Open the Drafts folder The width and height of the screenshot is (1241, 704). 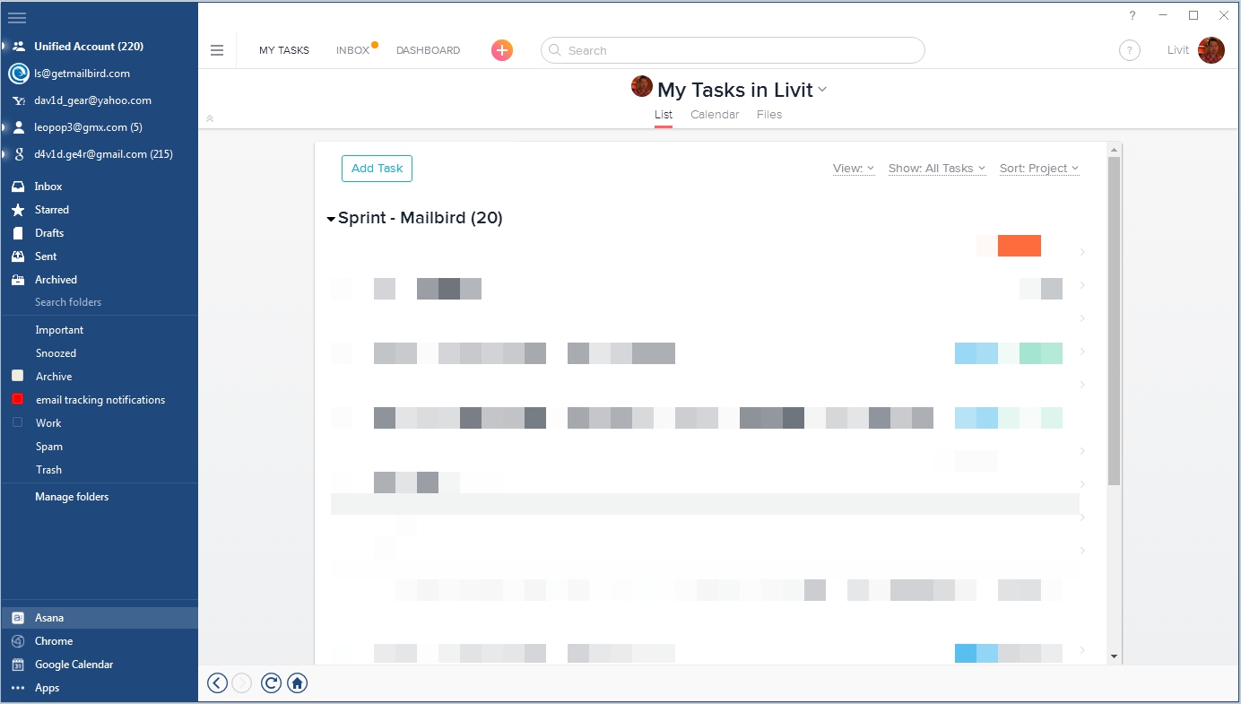(49, 233)
